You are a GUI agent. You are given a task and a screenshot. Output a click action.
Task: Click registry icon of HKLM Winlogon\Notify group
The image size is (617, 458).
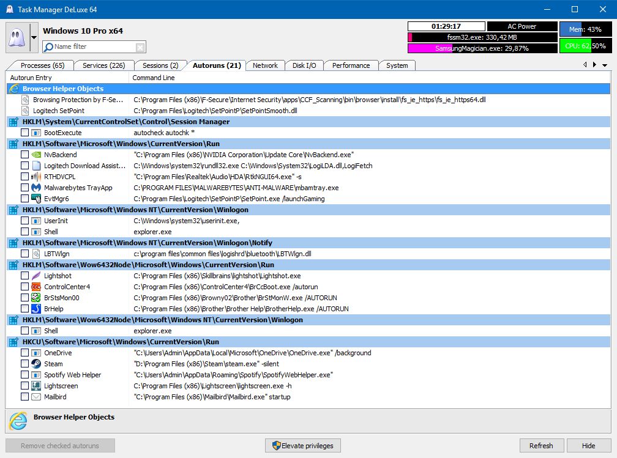13,243
